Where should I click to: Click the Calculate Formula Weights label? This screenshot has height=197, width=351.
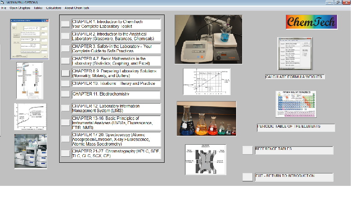(295, 77)
